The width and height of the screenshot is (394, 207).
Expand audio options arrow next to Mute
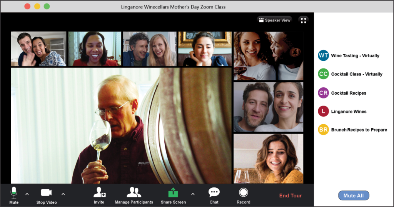27,194
